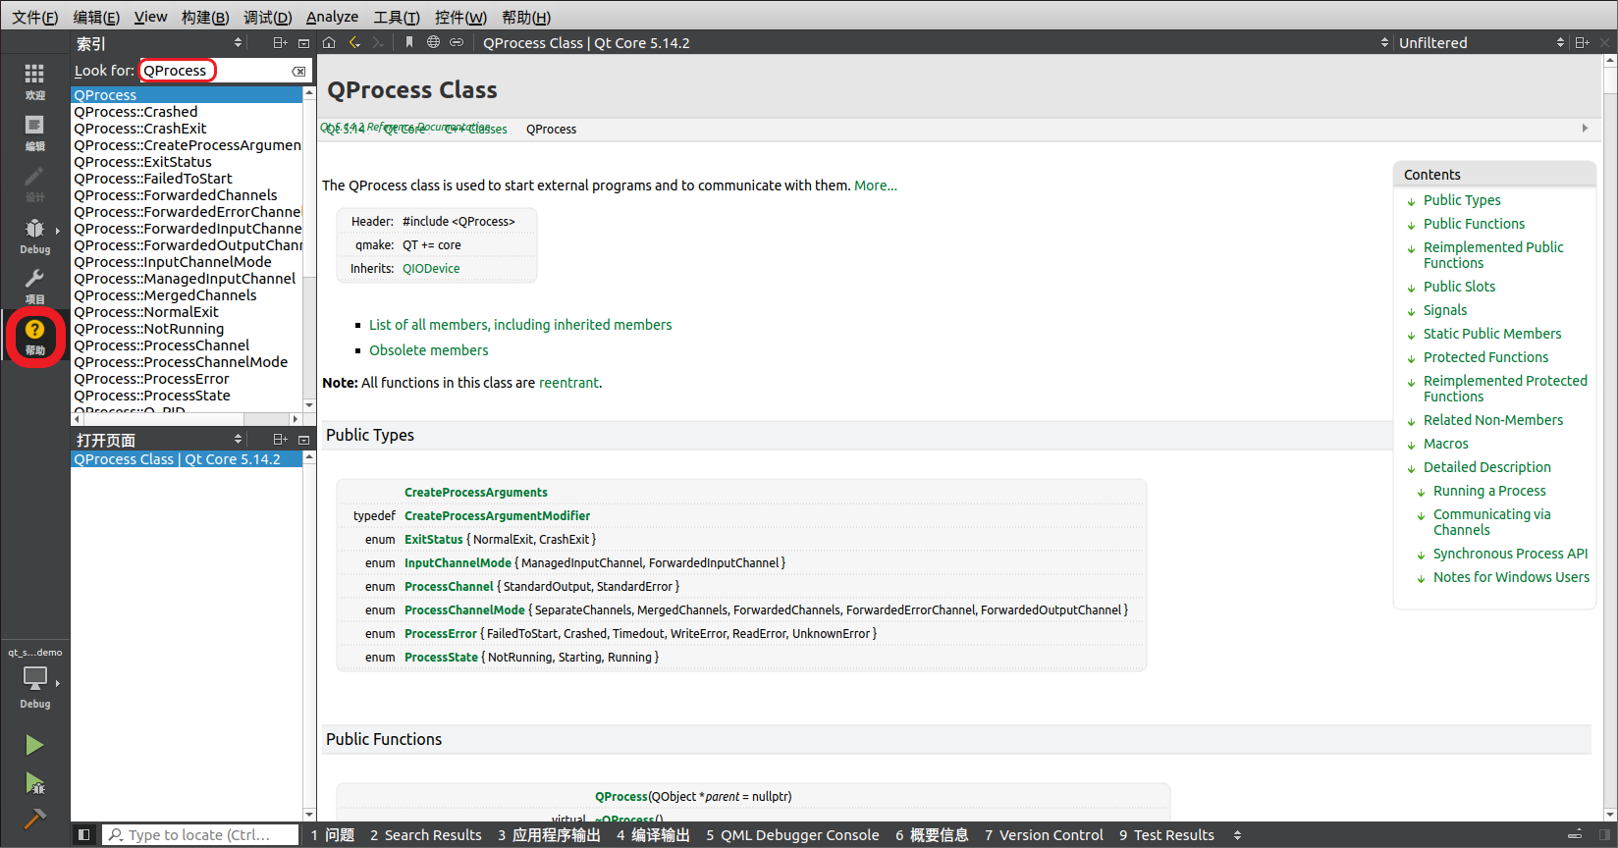Go forward in help history
Screen dimensions: 1618x848
point(378,42)
